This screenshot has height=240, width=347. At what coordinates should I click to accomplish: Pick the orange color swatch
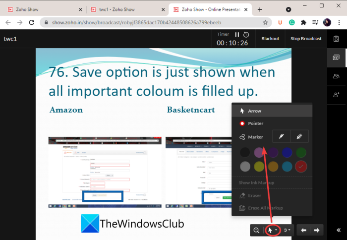pyautogui.click(x=273, y=167)
